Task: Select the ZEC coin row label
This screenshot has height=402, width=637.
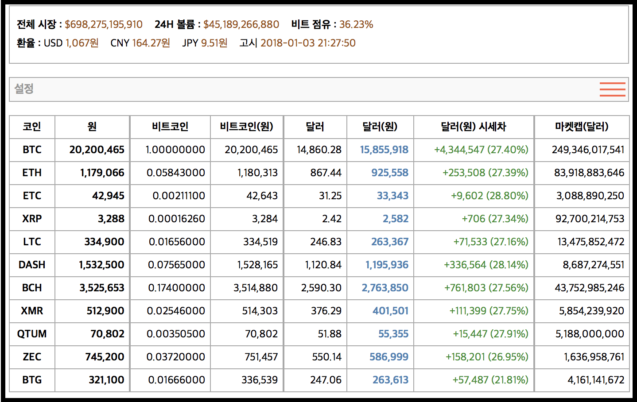Action: 32,357
